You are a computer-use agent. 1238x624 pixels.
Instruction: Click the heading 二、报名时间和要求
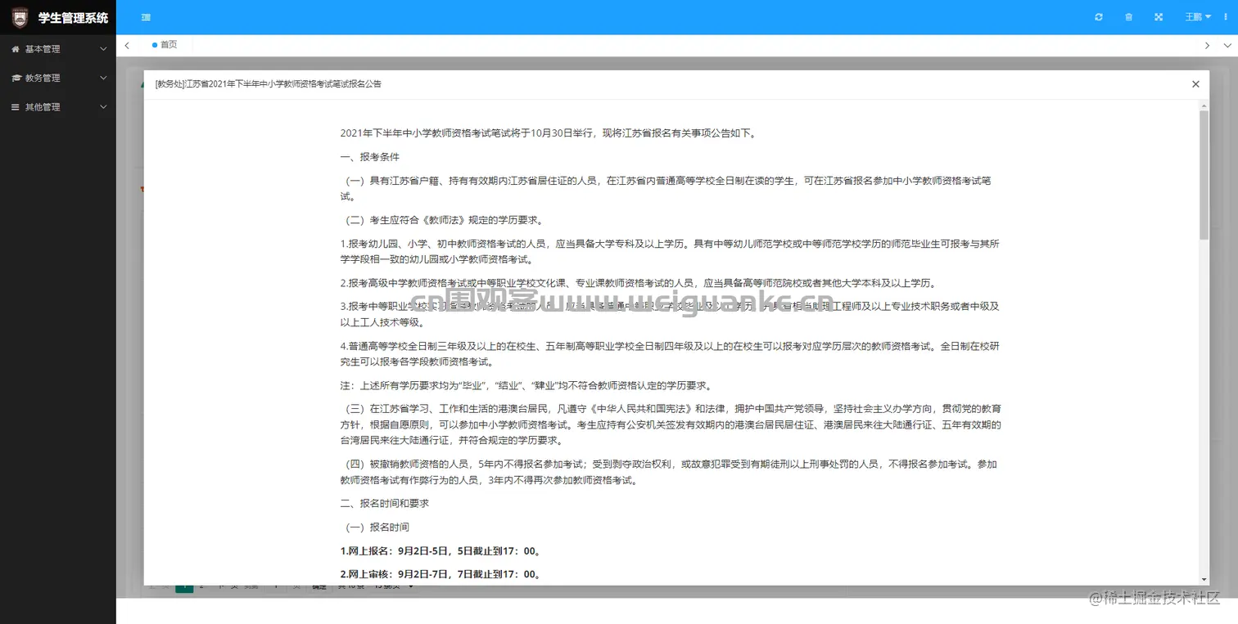click(385, 503)
